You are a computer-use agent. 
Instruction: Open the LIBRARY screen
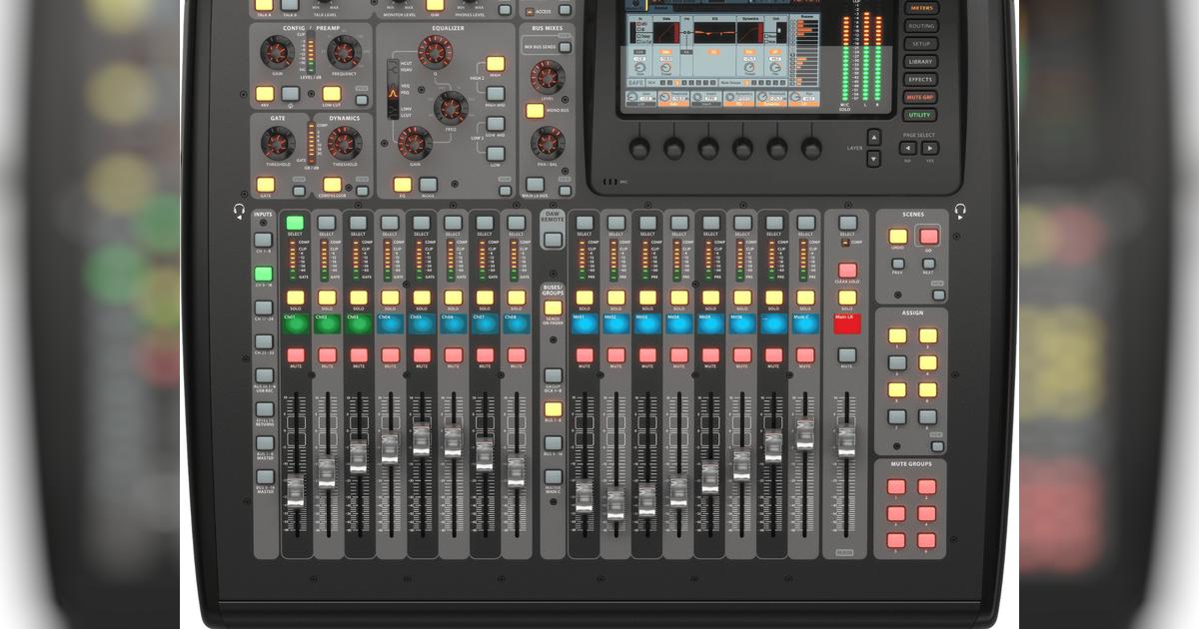[x=921, y=61]
